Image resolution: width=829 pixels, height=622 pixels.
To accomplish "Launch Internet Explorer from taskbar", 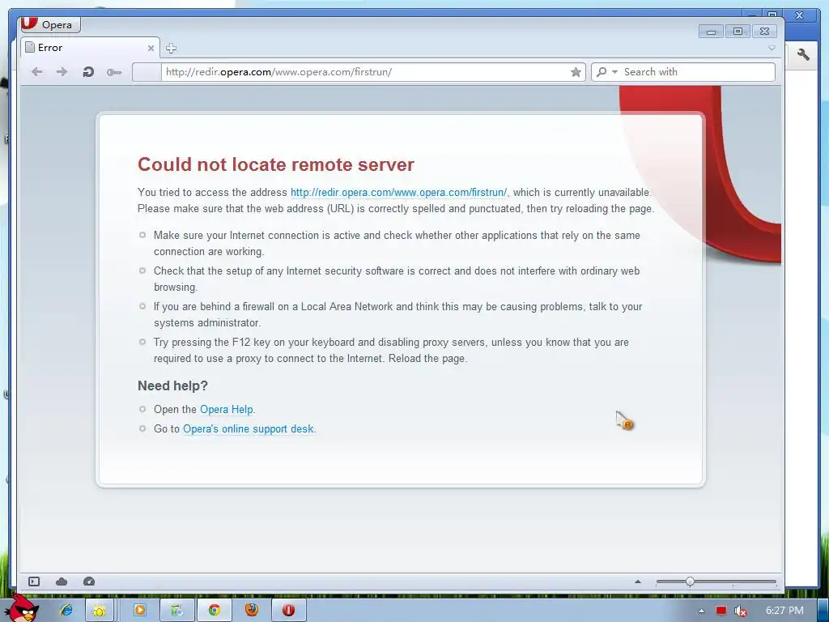I will [x=66, y=610].
